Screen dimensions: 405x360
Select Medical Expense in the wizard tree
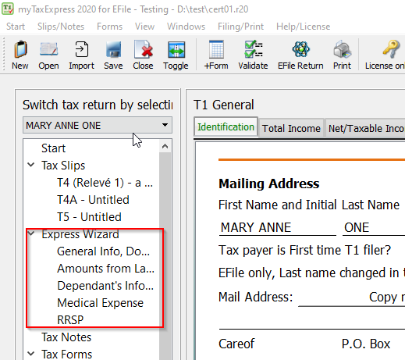click(x=100, y=303)
